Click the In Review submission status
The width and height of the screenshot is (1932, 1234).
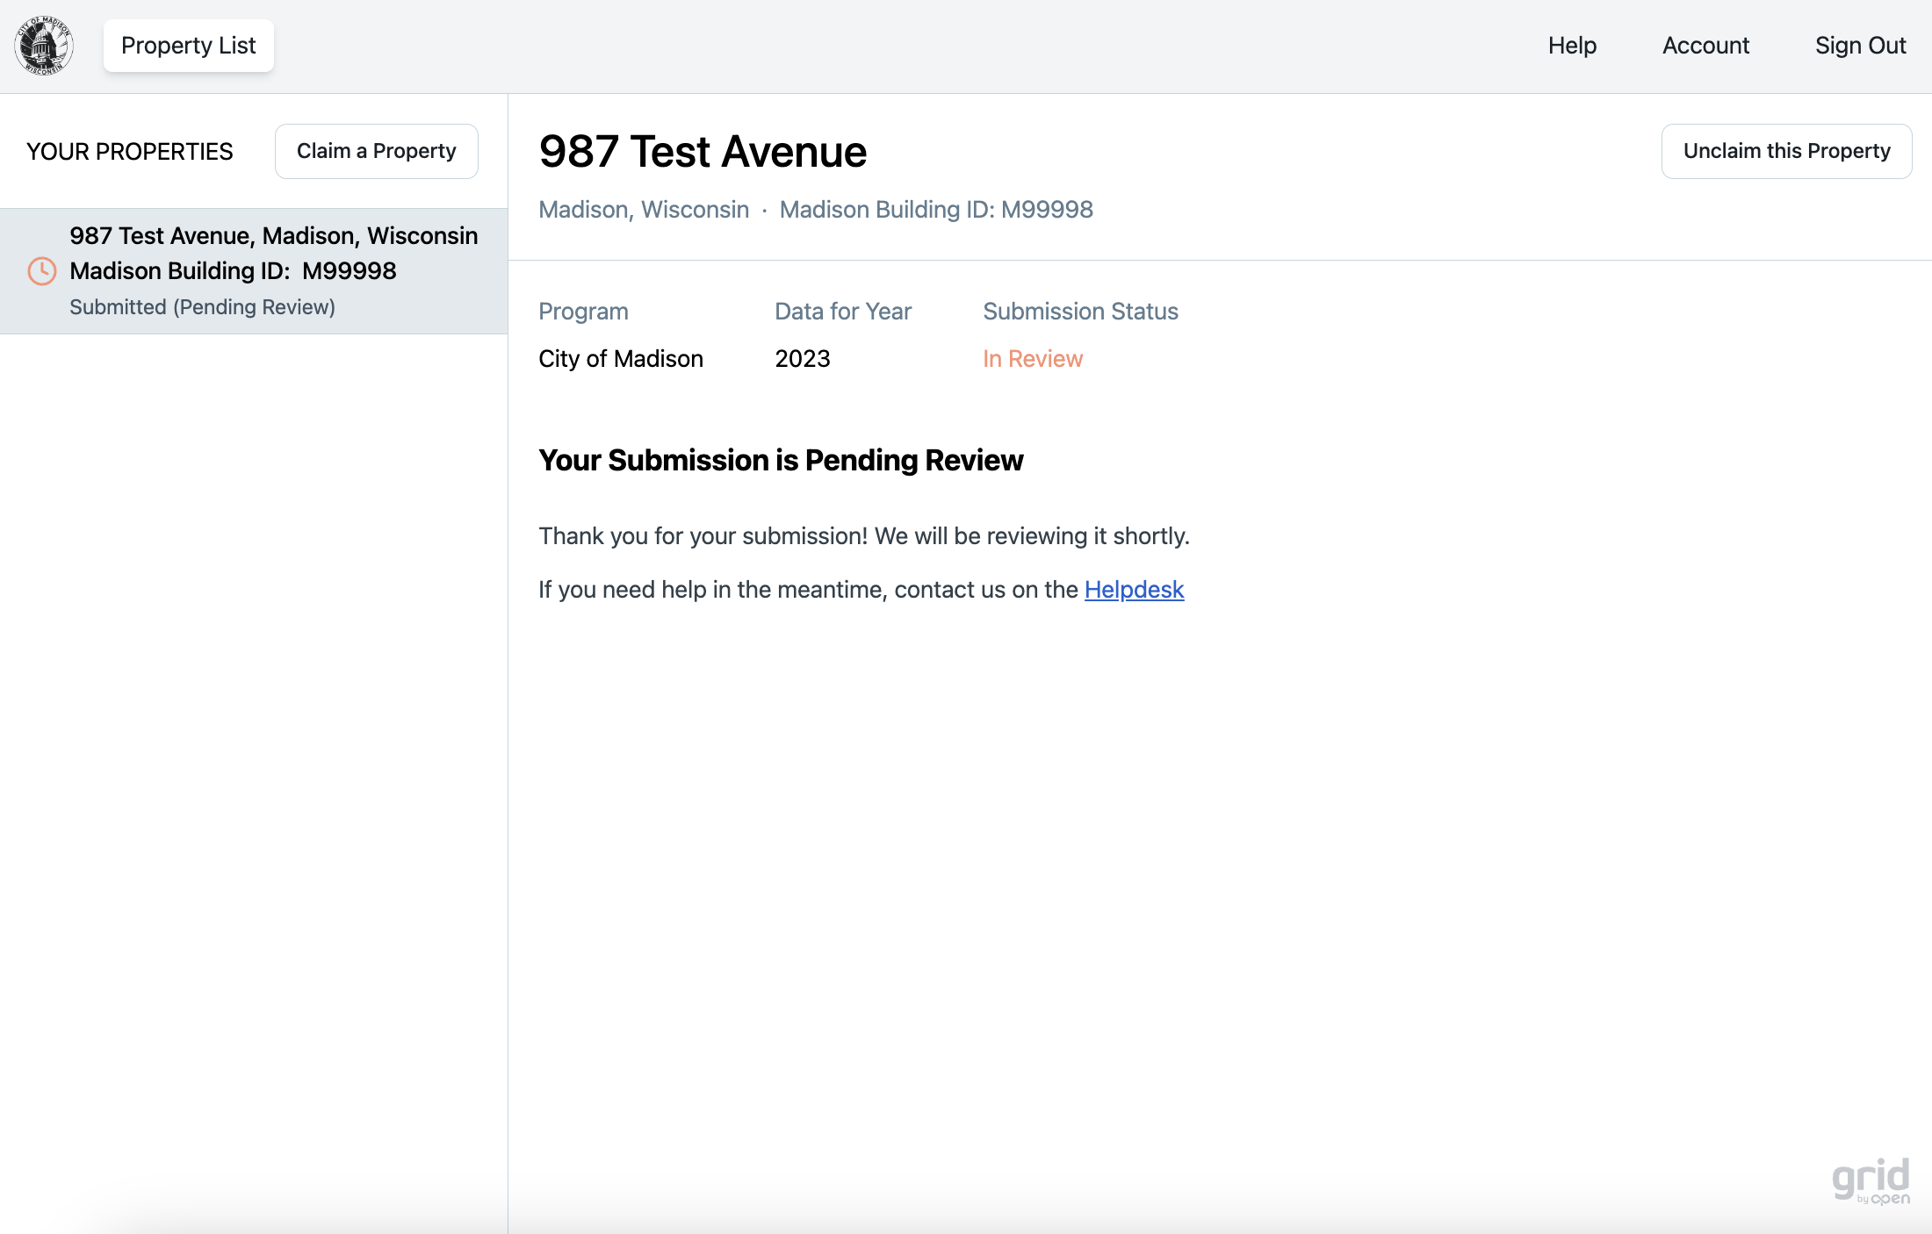[1032, 359]
